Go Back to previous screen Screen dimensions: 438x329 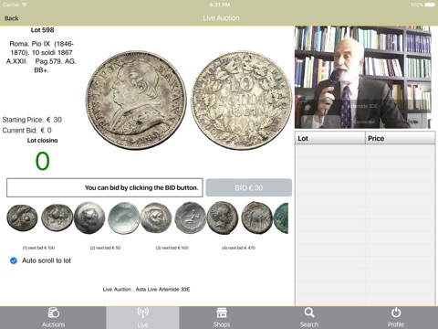[12, 18]
